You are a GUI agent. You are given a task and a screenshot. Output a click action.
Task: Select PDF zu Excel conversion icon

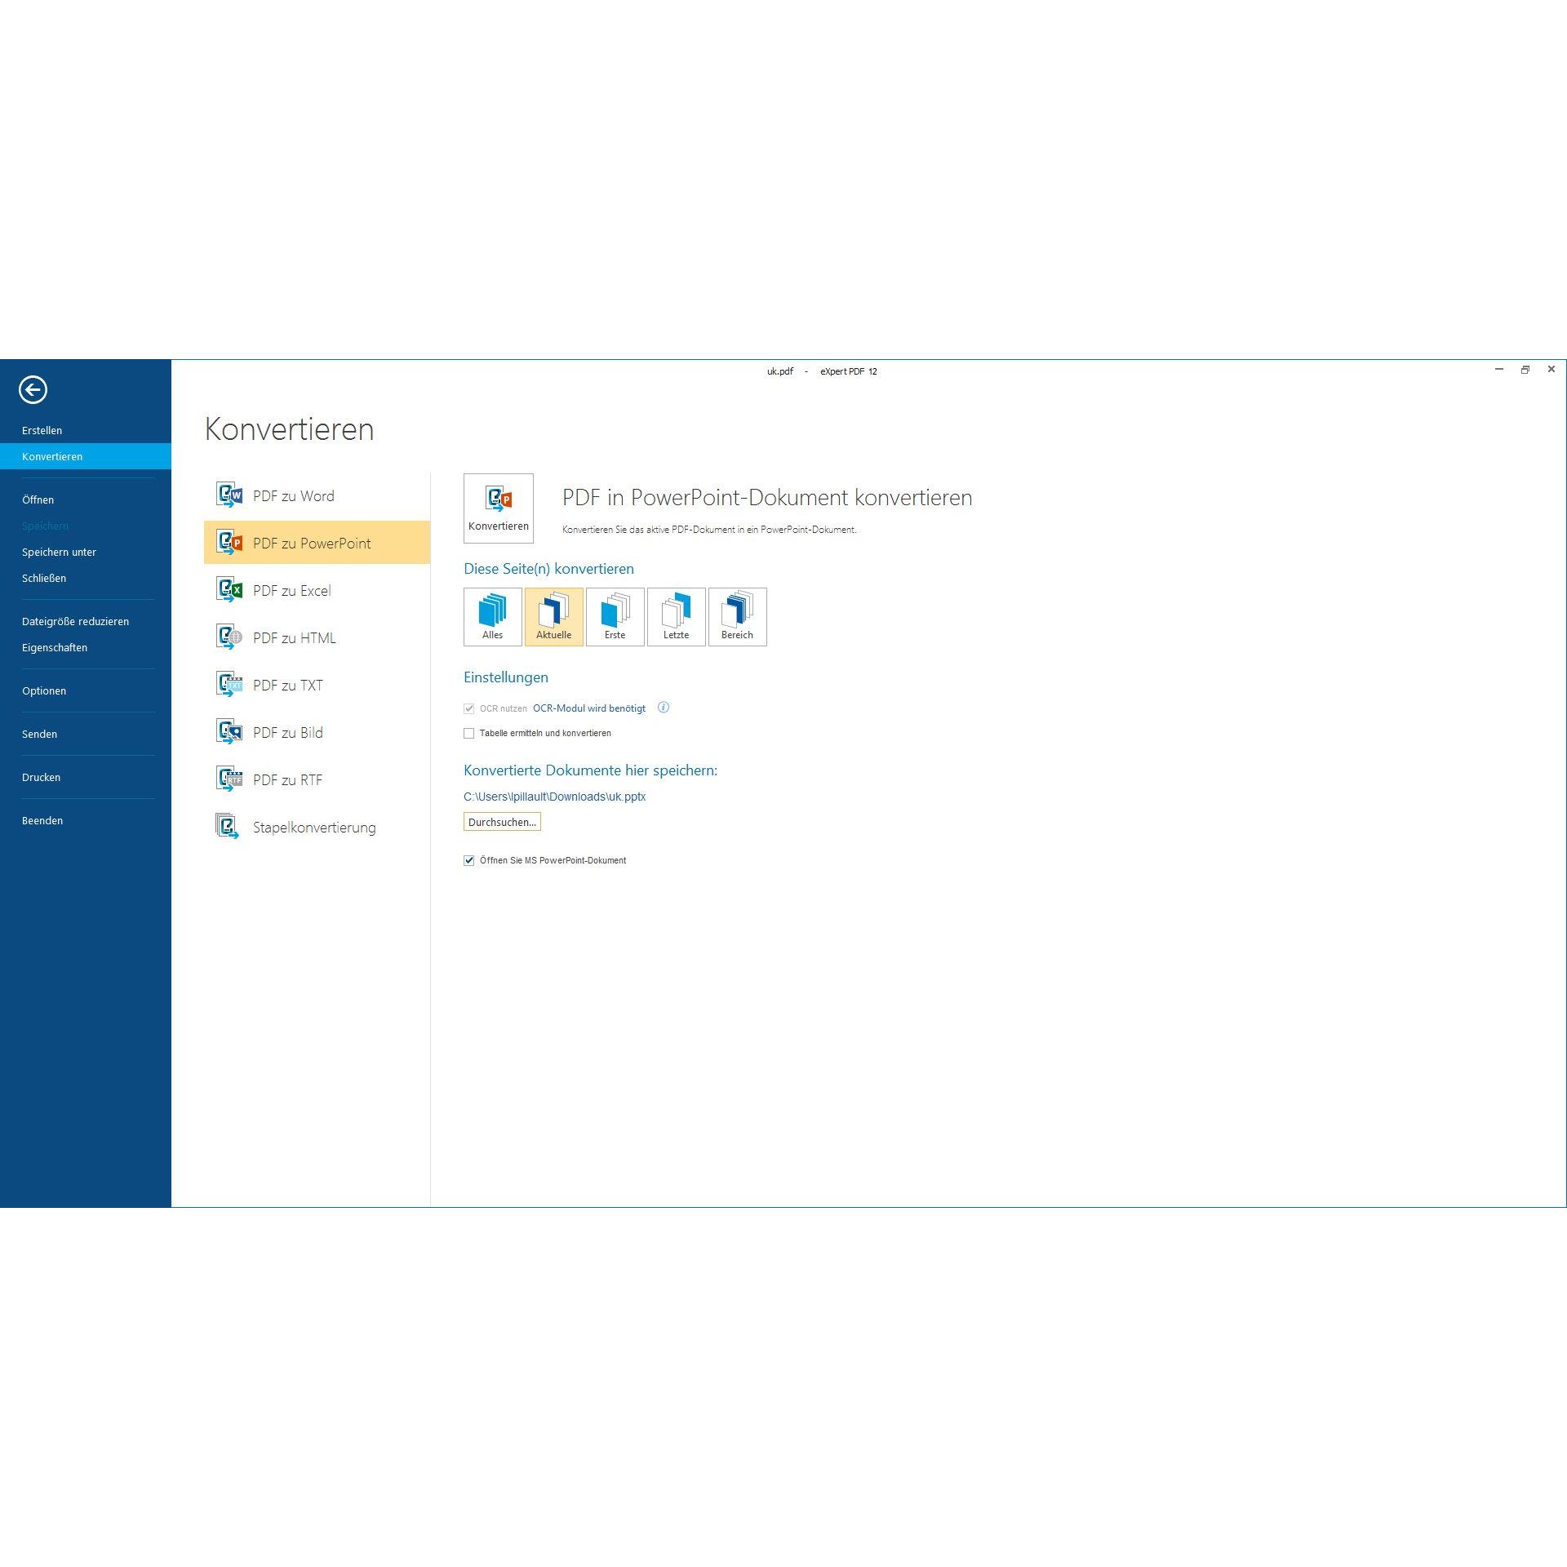229,590
